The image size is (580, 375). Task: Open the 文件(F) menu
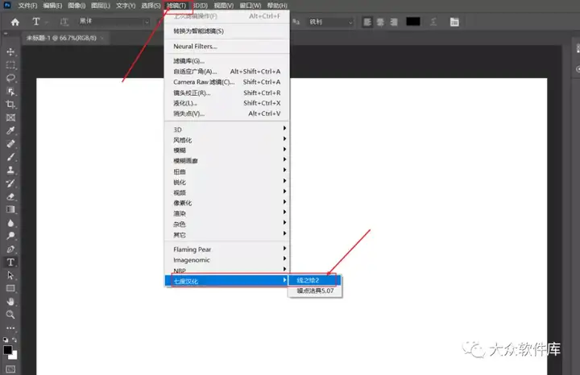[x=27, y=6]
